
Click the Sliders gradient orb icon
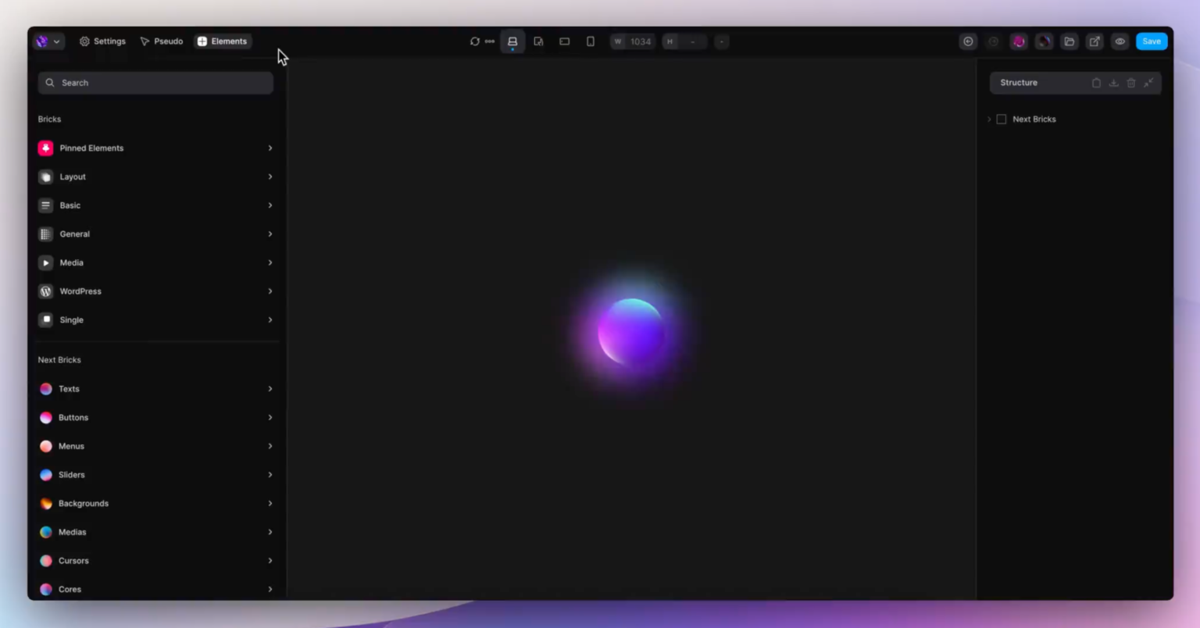(46, 475)
